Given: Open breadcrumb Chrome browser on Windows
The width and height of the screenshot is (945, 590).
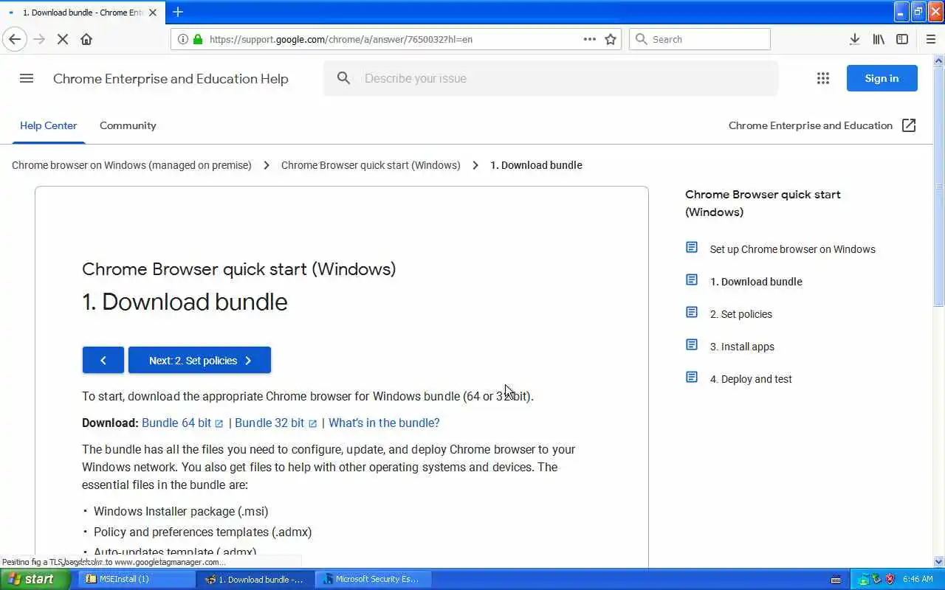Looking at the screenshot, I should (x=131, y=165).
